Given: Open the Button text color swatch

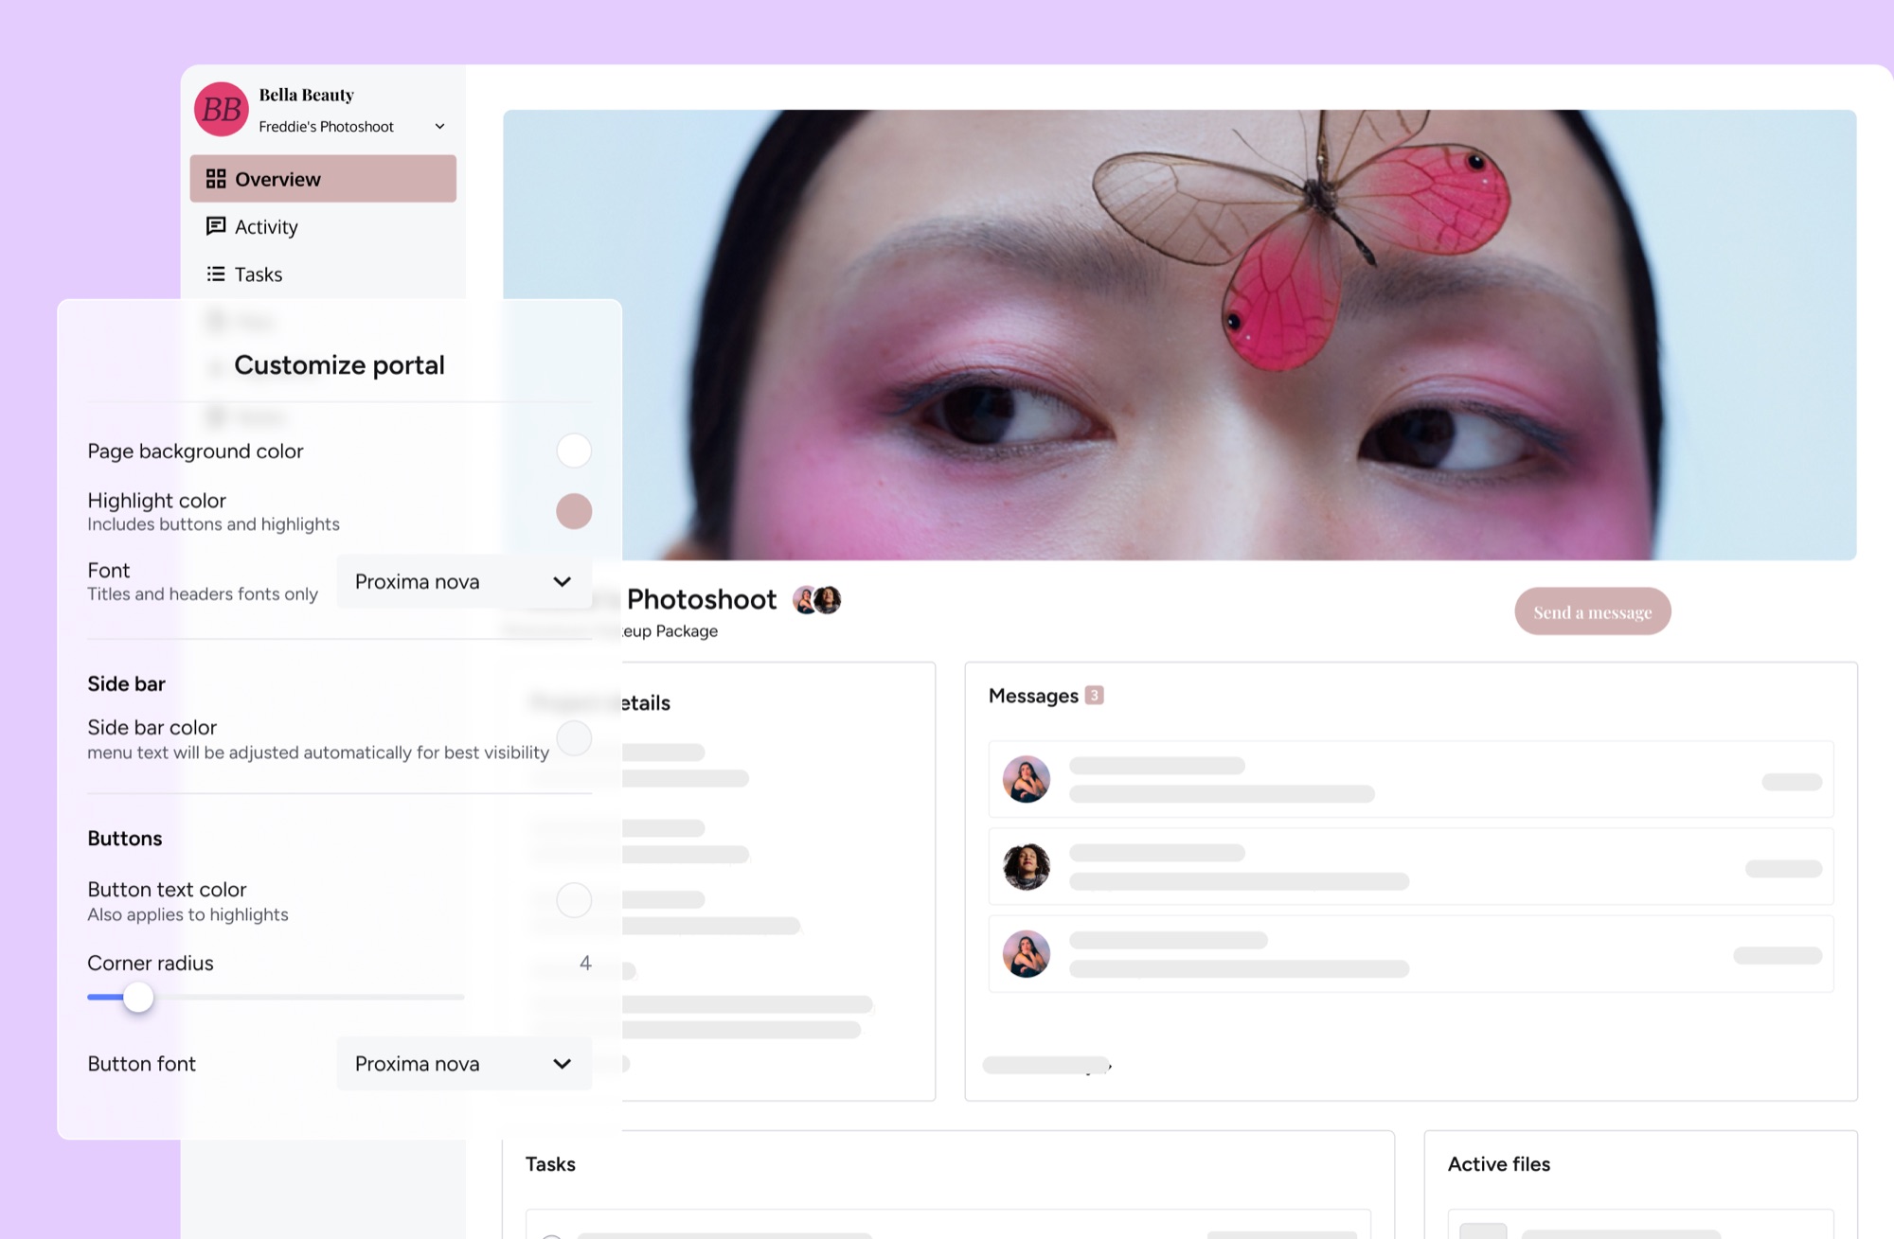Looking at the screenshot, I should click(574, 900).
